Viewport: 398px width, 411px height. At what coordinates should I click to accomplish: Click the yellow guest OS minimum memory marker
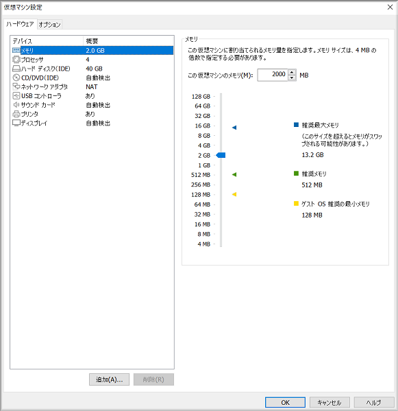point(234,194)
